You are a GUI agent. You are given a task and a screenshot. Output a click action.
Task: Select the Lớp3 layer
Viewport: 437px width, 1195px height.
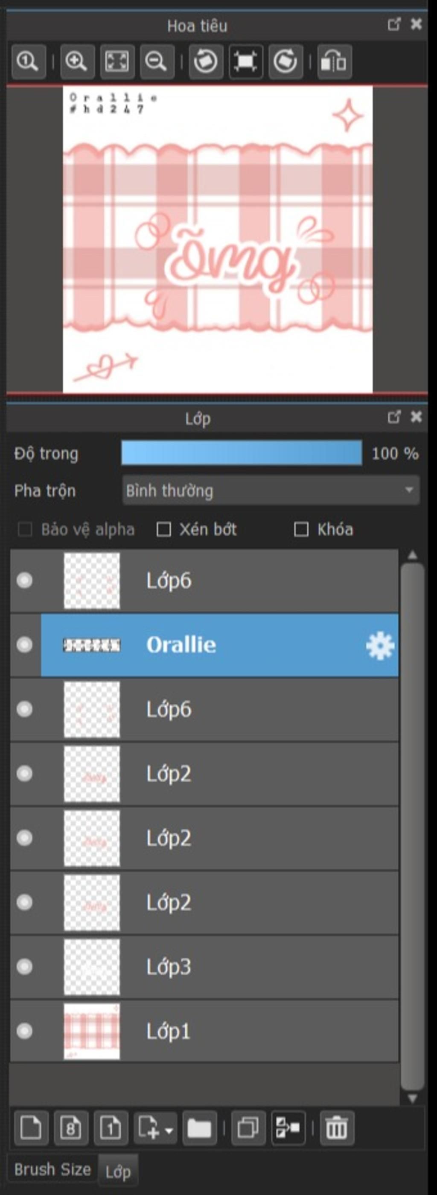(204, 967)
